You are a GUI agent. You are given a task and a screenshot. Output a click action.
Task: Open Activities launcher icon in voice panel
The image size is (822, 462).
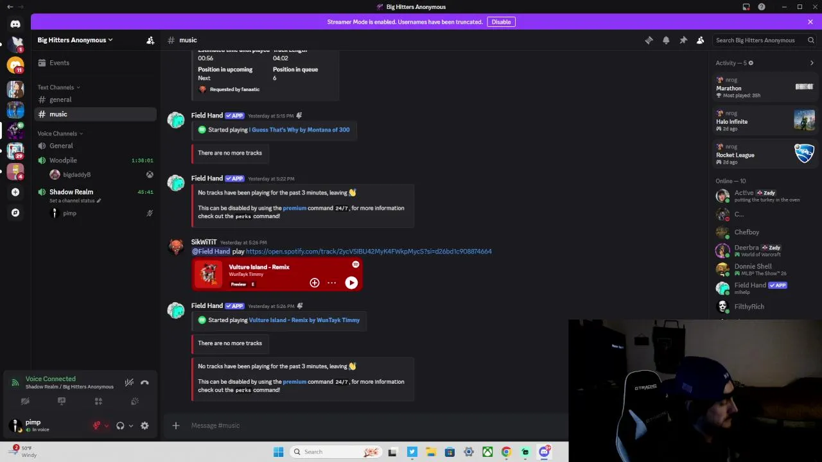click(x=98, y=401)
